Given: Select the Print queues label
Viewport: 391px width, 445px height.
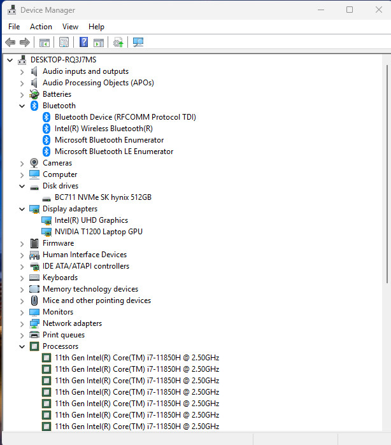Looking at the screenshot, I should click(x=64, y=335).
